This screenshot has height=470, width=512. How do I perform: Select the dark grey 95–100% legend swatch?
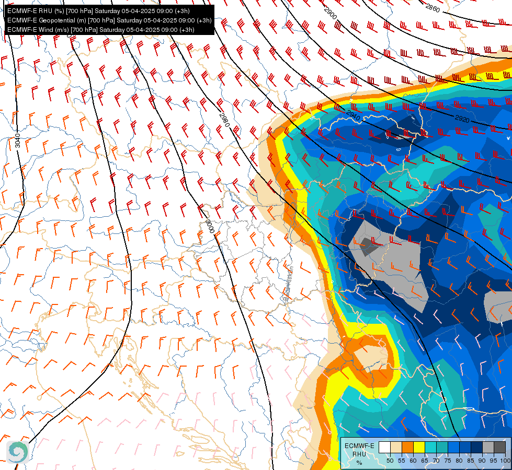click(499, 448)
